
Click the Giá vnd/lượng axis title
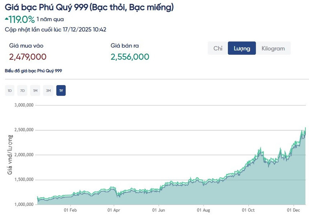click(x=10, y=155)
